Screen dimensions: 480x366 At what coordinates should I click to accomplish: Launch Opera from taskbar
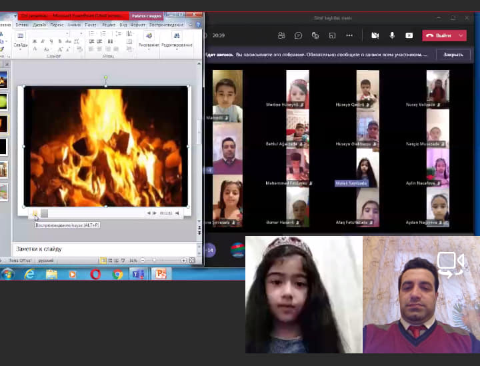(95, 274)
